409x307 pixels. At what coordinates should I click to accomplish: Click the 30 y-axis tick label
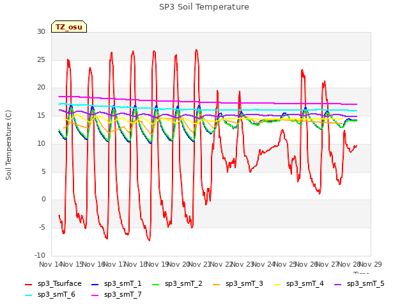pos(41,31)
